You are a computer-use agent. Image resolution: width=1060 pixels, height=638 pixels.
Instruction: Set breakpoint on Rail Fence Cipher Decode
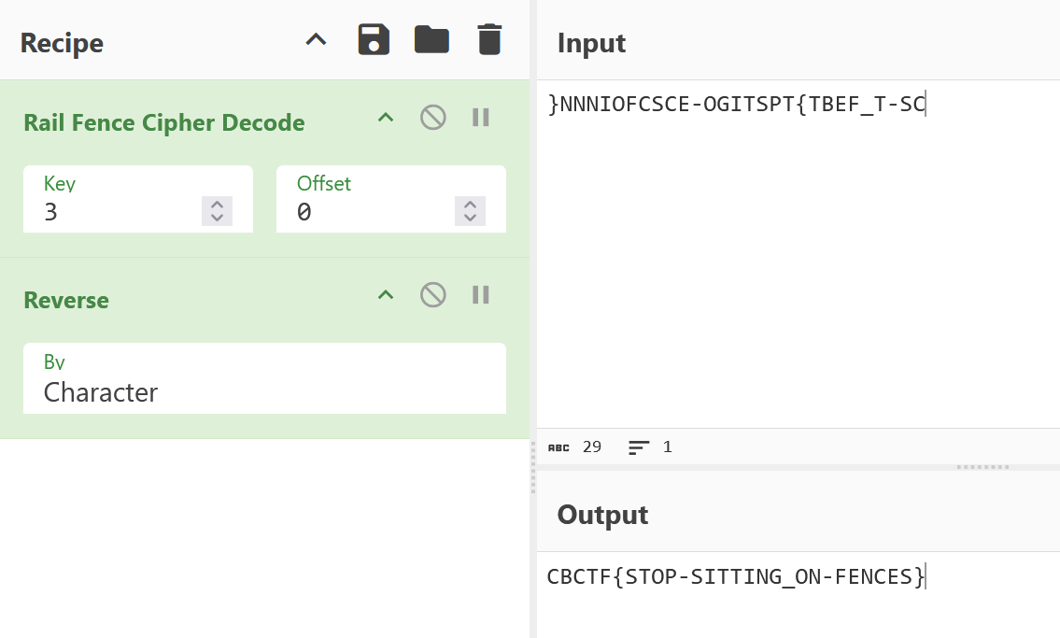click(481, 118)
